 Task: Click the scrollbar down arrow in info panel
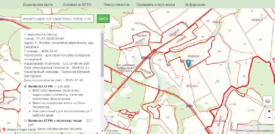pyautogui.click(x=102, y=131)
